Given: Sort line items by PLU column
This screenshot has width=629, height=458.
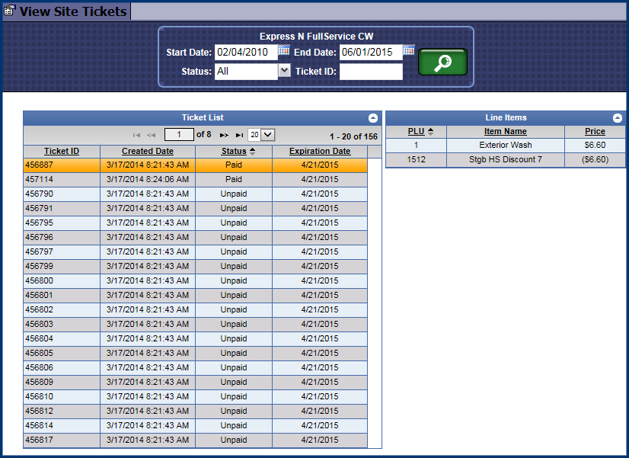Looking at the screenshot, I should click(416, 132).
